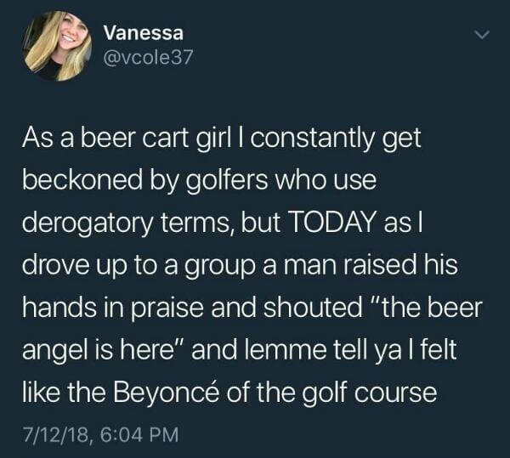Click the 7/12/18 date in timestamp

coord(55,434)
